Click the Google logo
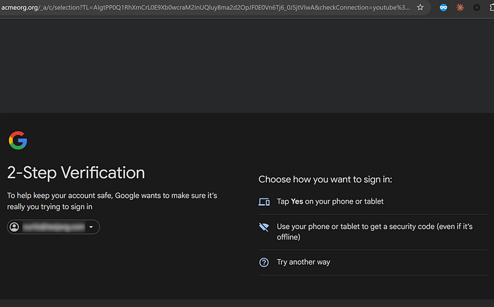 point(18,140)
